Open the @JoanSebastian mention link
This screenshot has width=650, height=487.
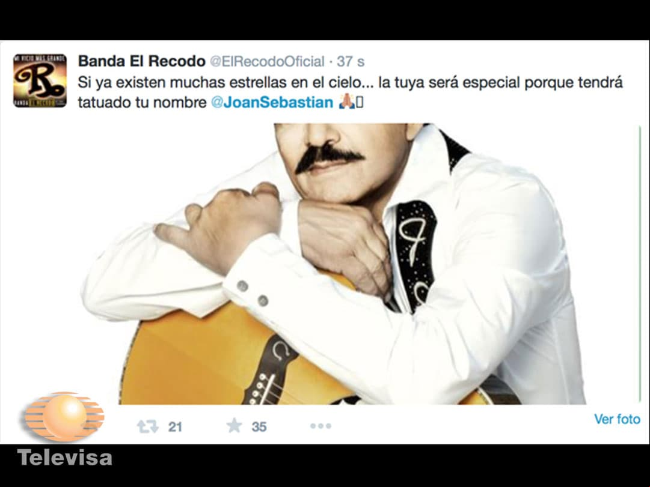tap(272, 102)
